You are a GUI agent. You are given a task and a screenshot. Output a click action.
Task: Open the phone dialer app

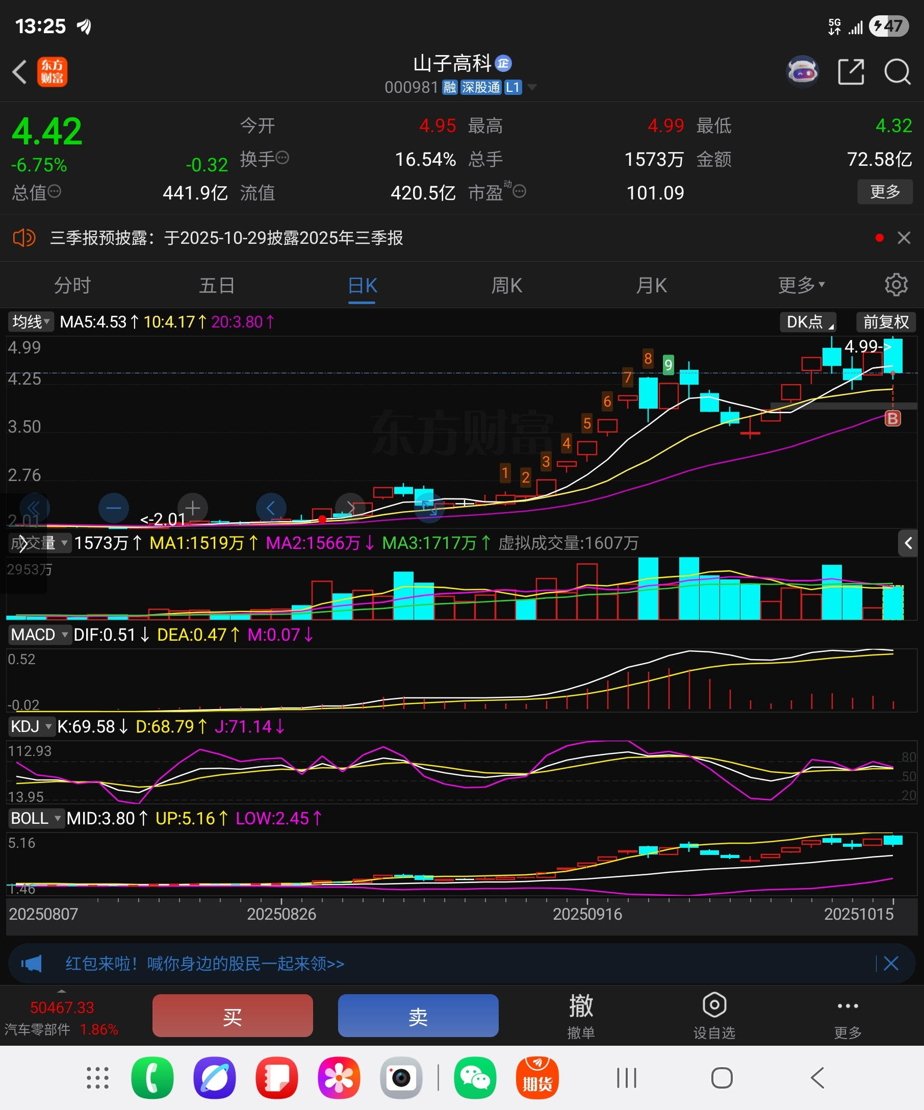pyautogui.click(x=152, y=1077)
